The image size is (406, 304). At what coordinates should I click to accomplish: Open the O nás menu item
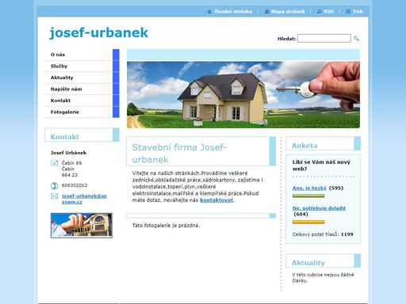coord(58,55)
